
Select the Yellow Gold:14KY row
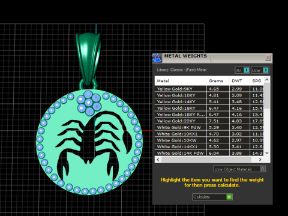[x=209, y=101]
